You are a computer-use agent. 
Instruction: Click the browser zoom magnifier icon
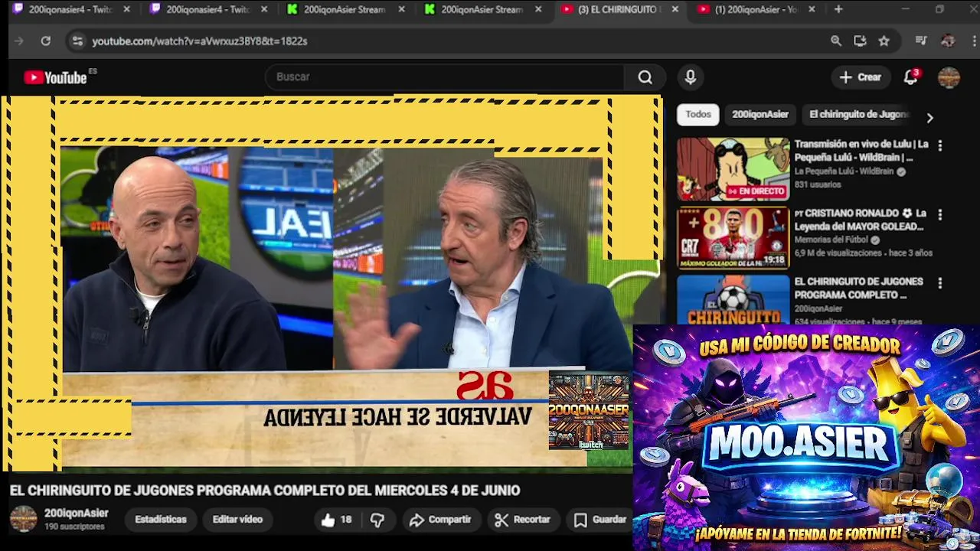[x=836, y=41]
